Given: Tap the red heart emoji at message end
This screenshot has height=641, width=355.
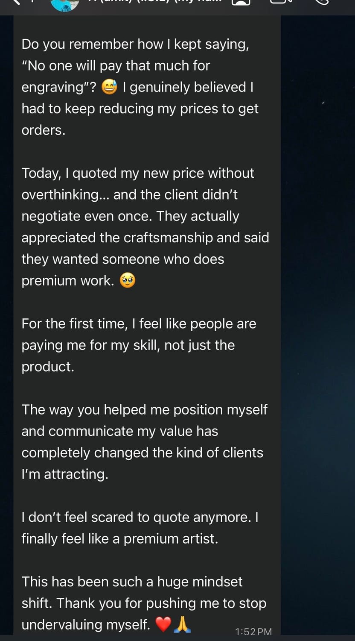Looking at the screenshot, I should [x=163, y=625].
